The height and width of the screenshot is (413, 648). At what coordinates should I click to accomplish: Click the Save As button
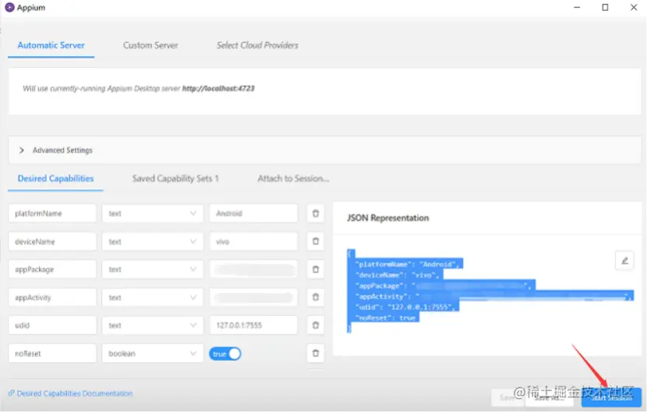pyautogui.click(x=550, y=398)
